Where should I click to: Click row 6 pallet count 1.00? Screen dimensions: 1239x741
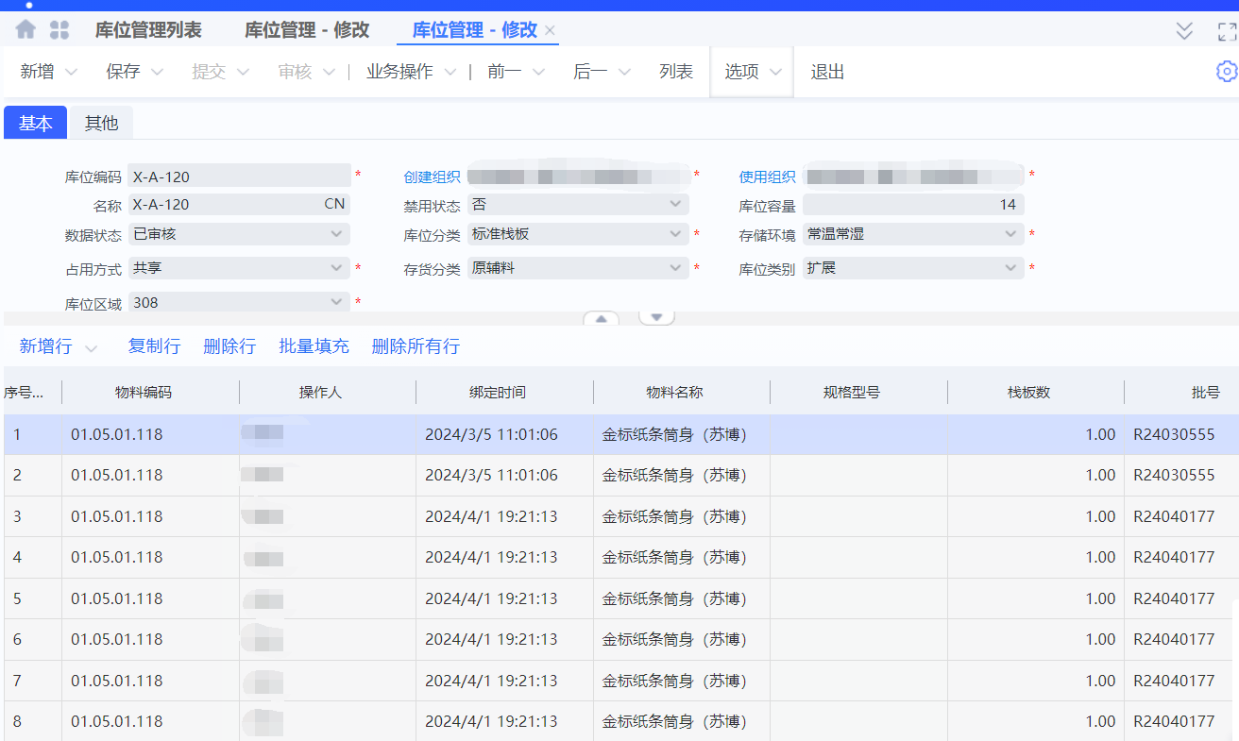tap(1036, 639)
